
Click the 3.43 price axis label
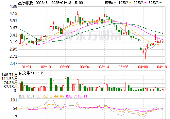13,35
